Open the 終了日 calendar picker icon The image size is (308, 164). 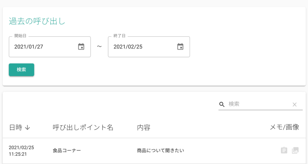coord(180,46)
